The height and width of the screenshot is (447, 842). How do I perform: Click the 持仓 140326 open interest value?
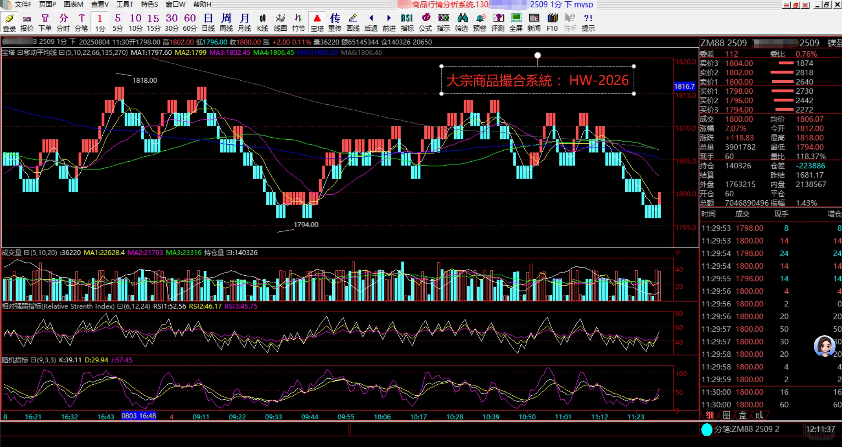click(738, 166)
